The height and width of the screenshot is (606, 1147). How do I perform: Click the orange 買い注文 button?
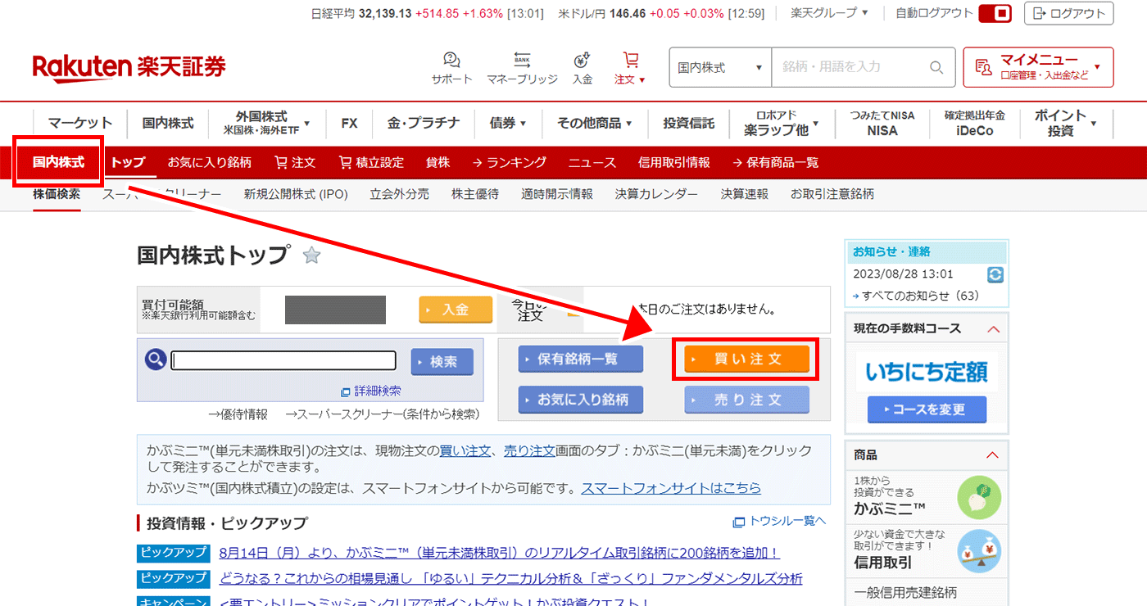746,360
